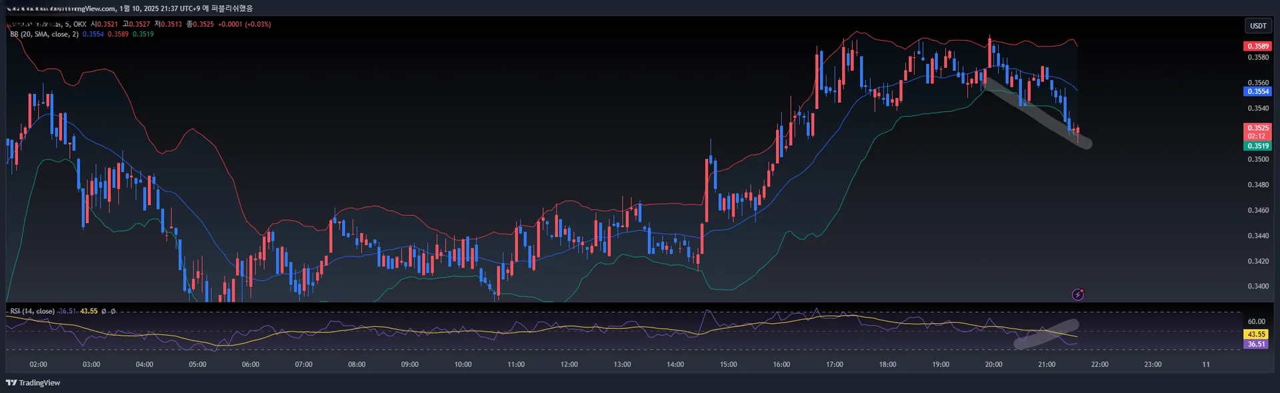Click the 0.3460 price scale value

pos(1258,210)
